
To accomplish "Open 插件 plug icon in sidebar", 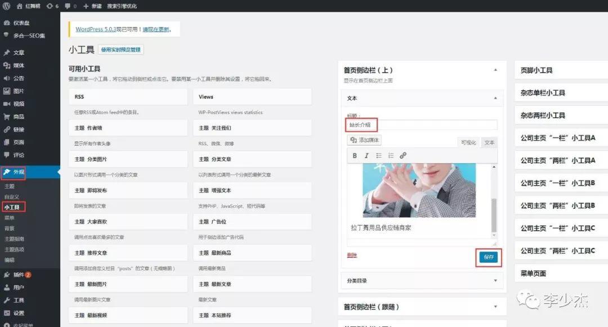I will click(x=7, y=274).
